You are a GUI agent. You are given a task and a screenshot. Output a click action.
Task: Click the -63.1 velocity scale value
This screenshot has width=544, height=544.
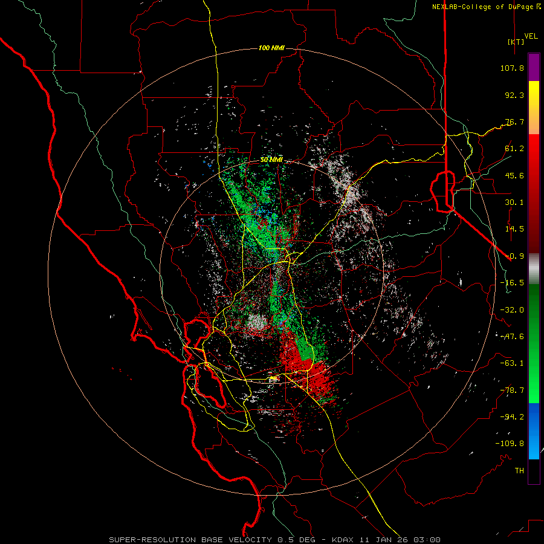512,363
